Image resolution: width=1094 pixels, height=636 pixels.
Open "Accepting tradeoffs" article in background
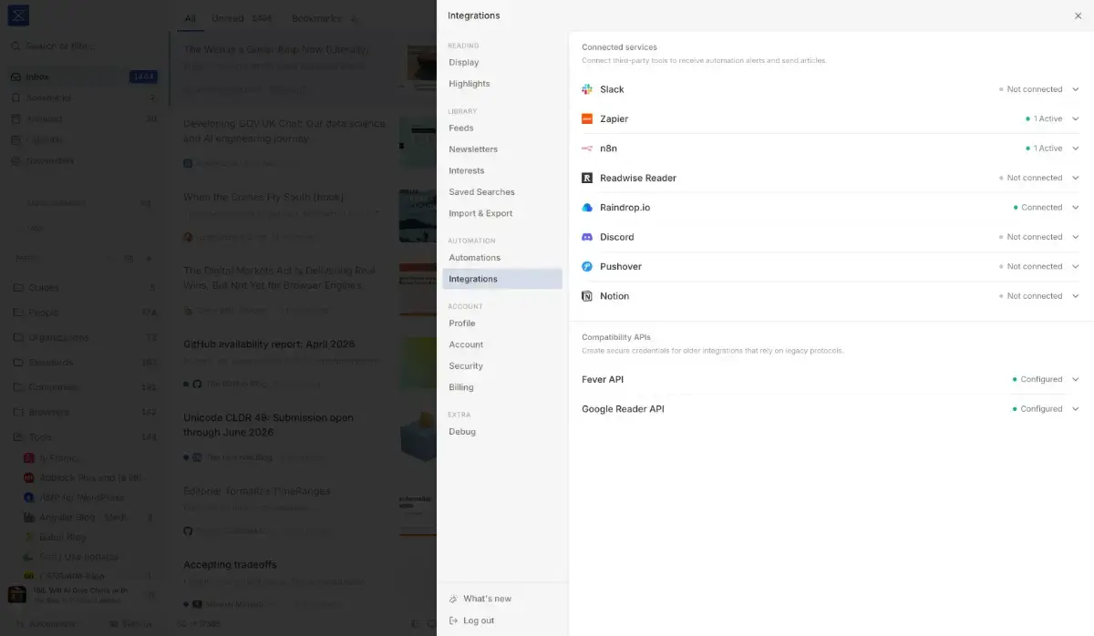coord(230,565)
